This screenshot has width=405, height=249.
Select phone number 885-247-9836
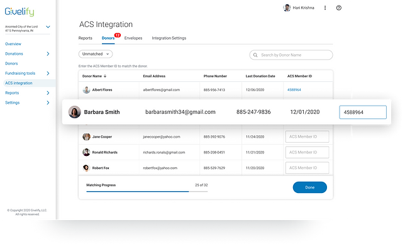[253, 112]
